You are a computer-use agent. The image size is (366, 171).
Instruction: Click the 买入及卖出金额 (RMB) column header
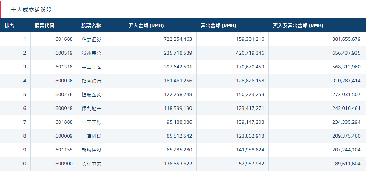[298, 26]
